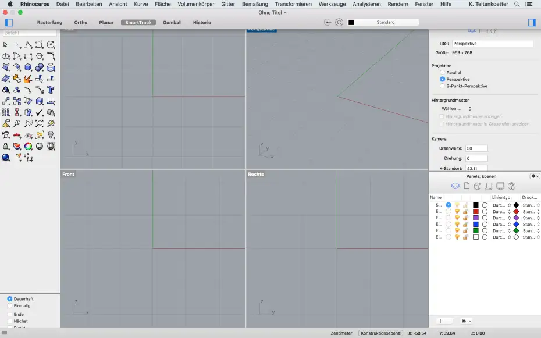Select the arrow selection tool
Image resolution: width=541 pixels, height=338 pixels.
pos(6,44)
